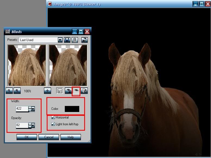Click the Opacity value field
This screenshot has width=211, height=158.
click(22, 125)
